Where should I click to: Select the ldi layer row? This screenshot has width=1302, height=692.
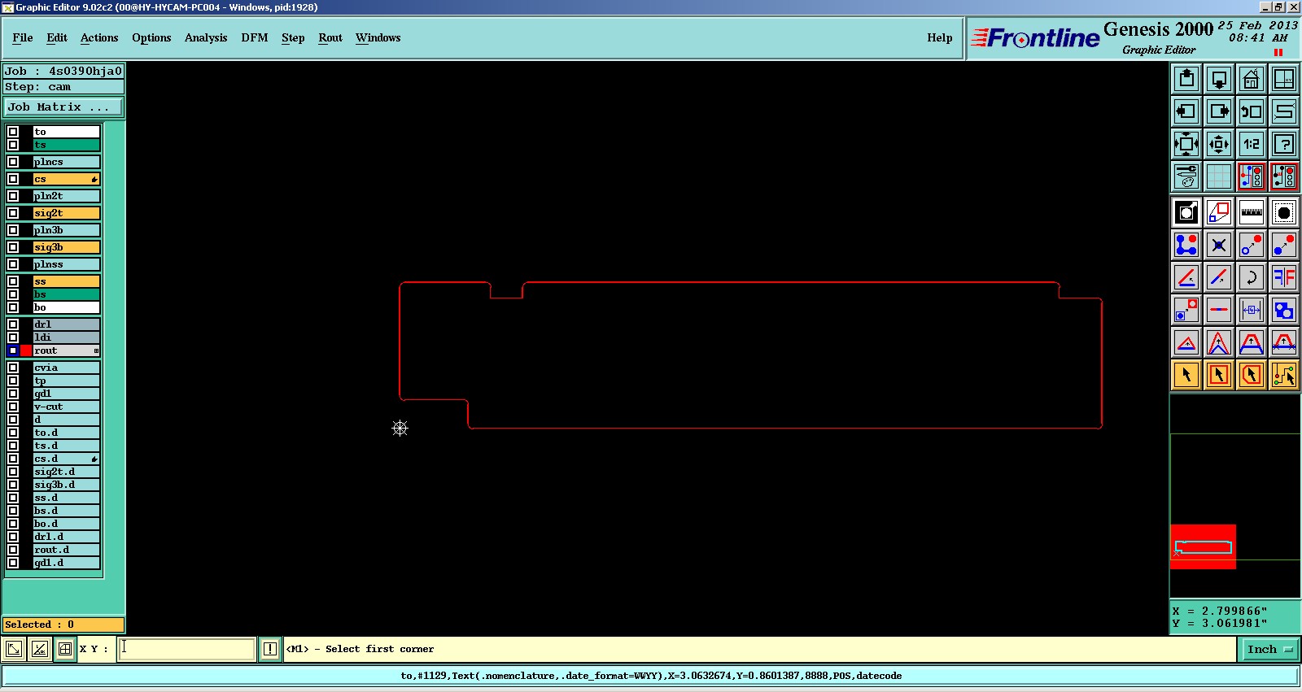click(x=66, y=337)
